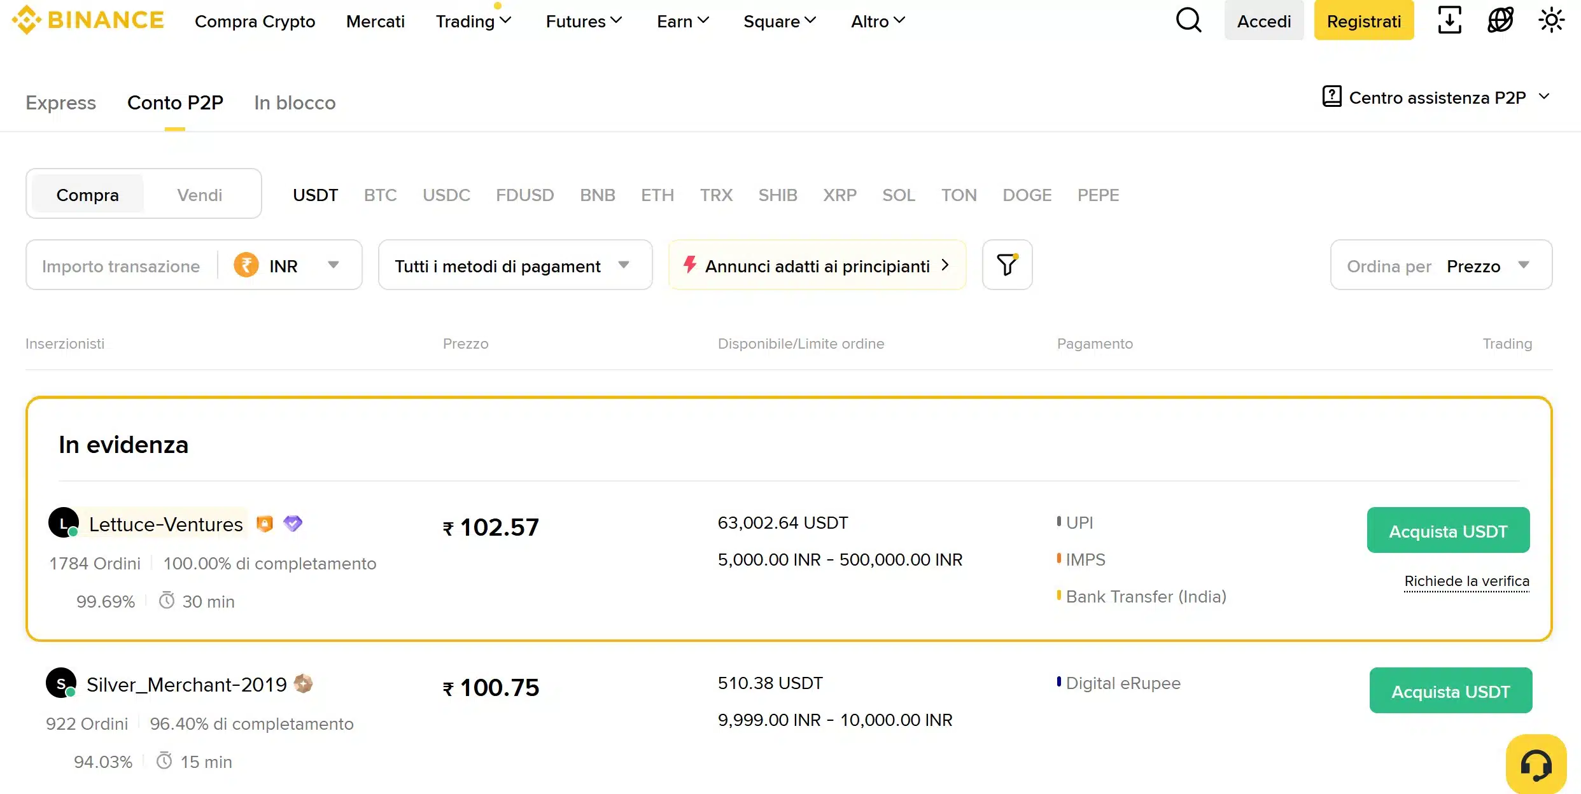Image resolution: width=1581 pixels, height=794 pixels.
Task: Click the app download icon
Action: coord(1449,20)
